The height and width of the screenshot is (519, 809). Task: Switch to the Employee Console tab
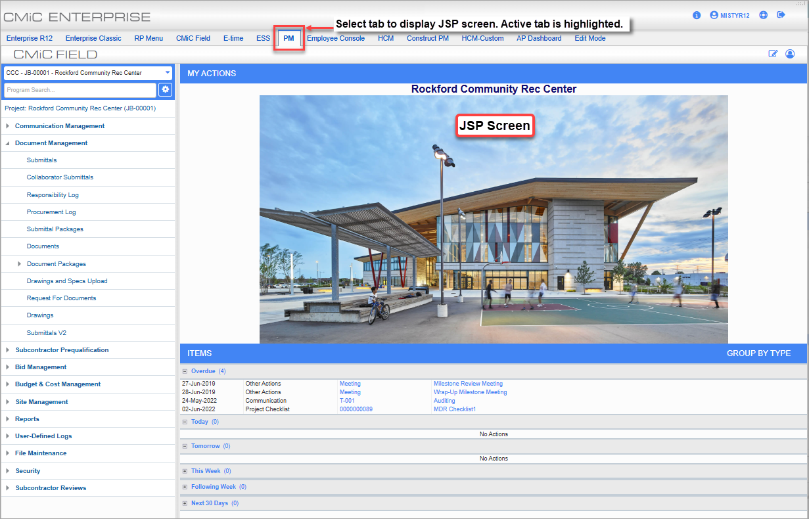pos(336,38)
